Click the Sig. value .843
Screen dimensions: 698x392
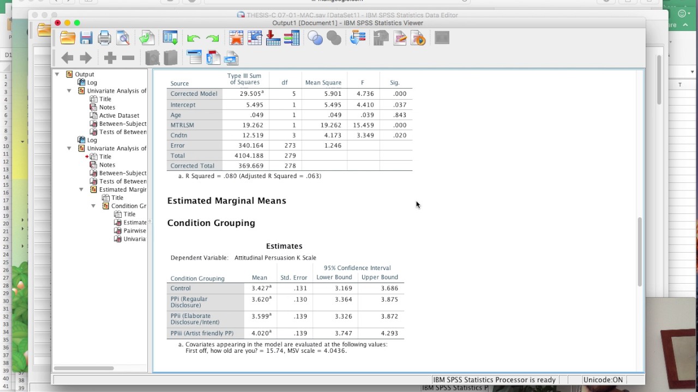400,114
